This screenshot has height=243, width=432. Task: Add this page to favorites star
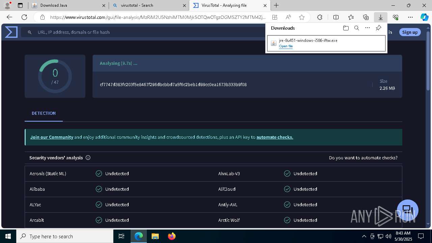point(302,17)
